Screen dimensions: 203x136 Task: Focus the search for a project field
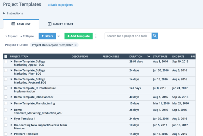[x=128, y=36]
